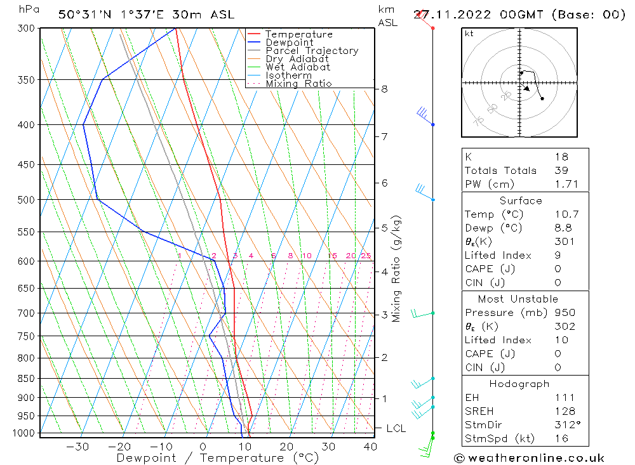Click the hodograph endpoint dot near center
Image resolution: width=635 pixels, height=465 pixels.
click(x=521, y=73)
